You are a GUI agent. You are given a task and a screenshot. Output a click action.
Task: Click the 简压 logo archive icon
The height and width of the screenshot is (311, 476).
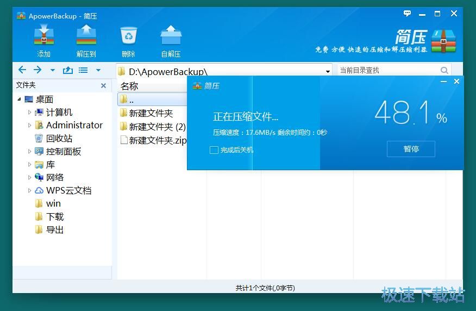[443, 41]
